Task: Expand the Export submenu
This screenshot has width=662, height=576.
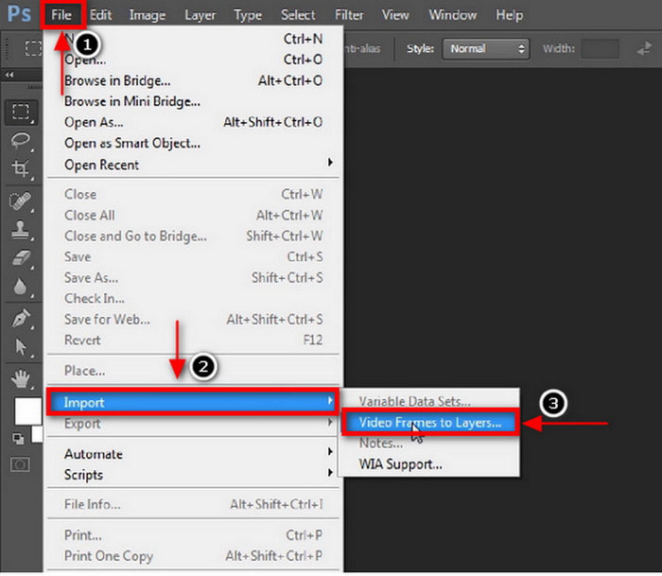Action: [193, 424]
